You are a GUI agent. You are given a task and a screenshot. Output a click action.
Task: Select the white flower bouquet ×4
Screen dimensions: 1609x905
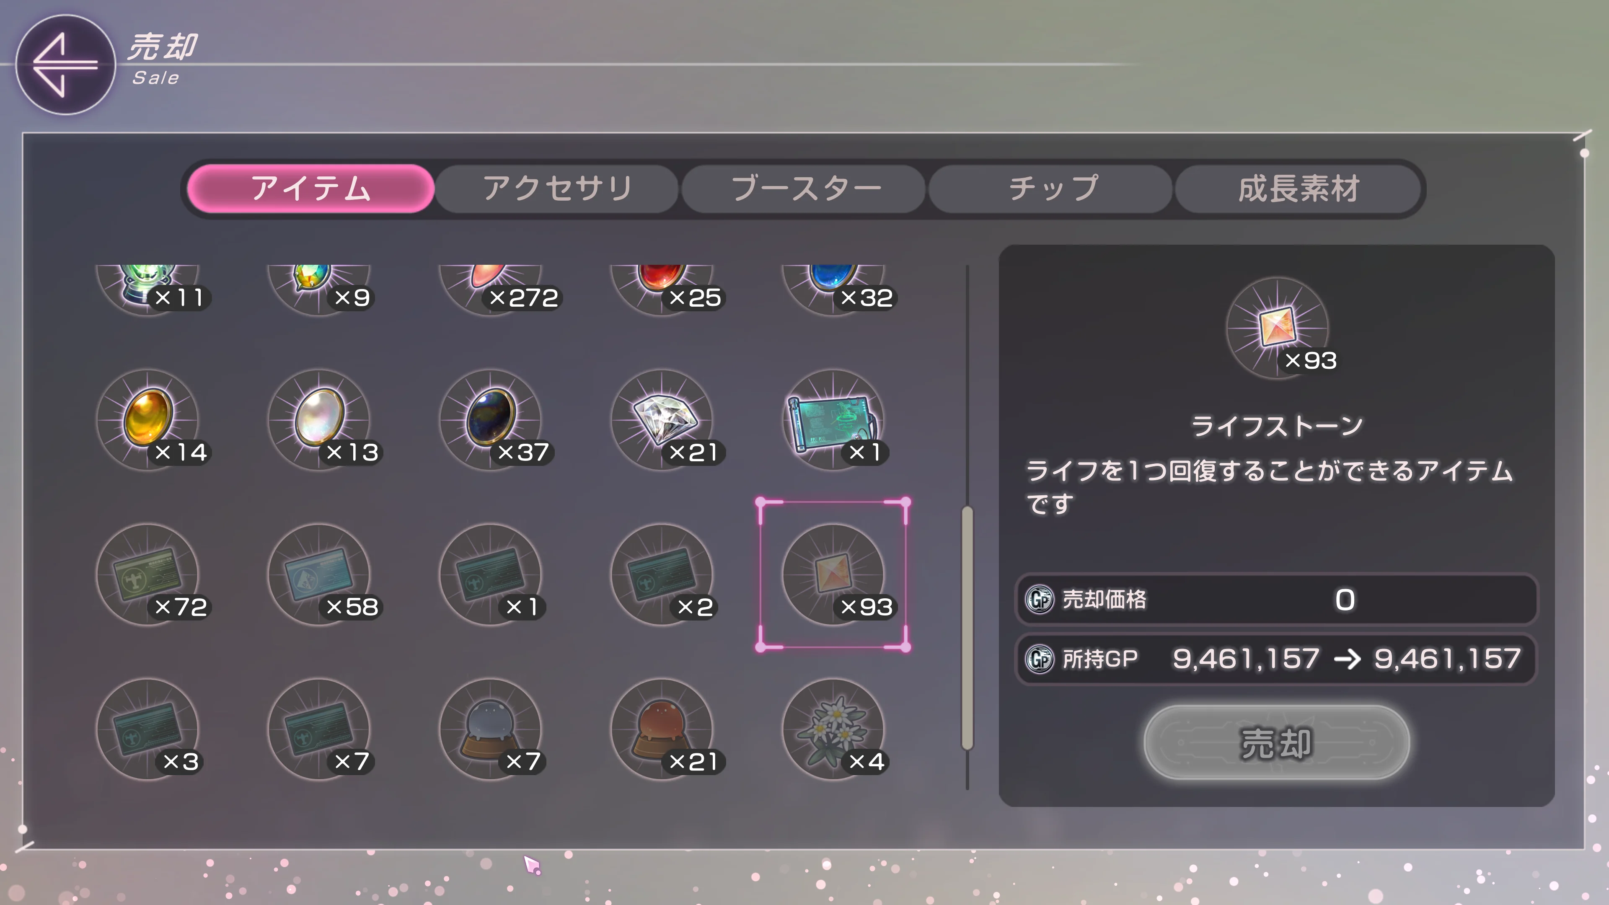833,729
